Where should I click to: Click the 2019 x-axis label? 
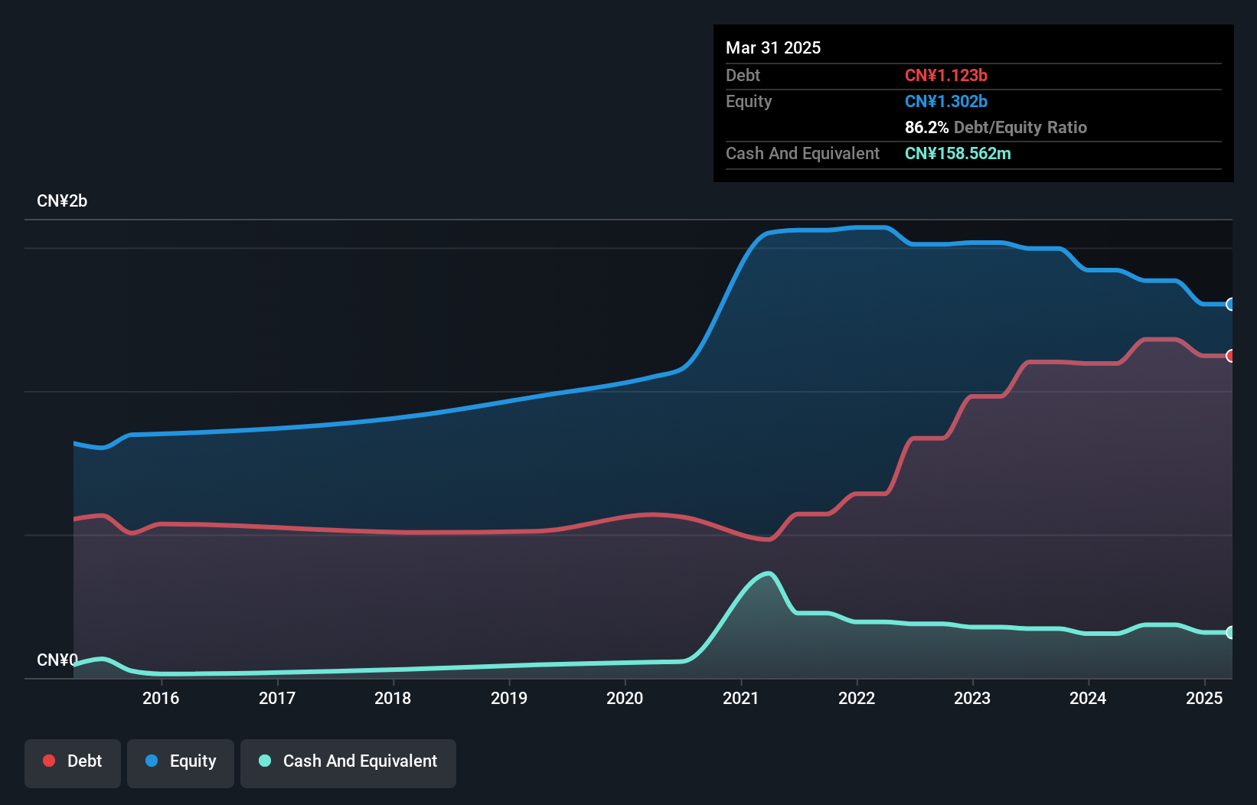point(509,698)
